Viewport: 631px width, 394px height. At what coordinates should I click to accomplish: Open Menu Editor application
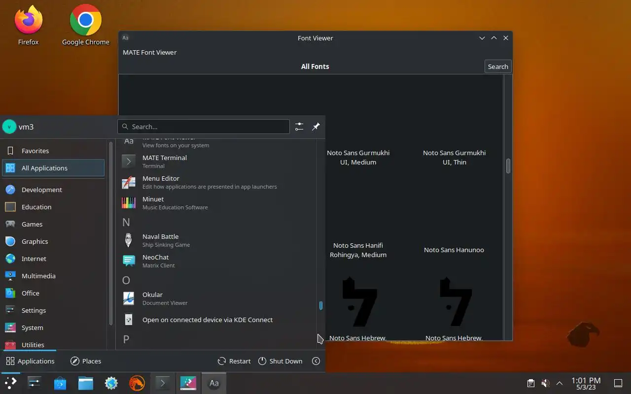click(x=217, y=182)
